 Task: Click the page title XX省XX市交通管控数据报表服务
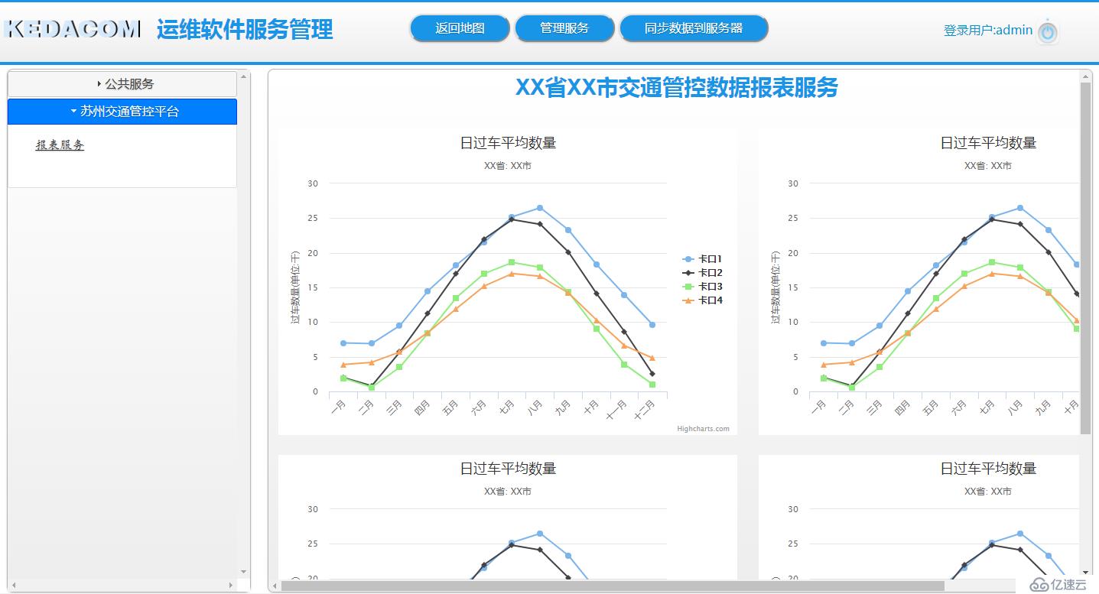tap(677, 88)
